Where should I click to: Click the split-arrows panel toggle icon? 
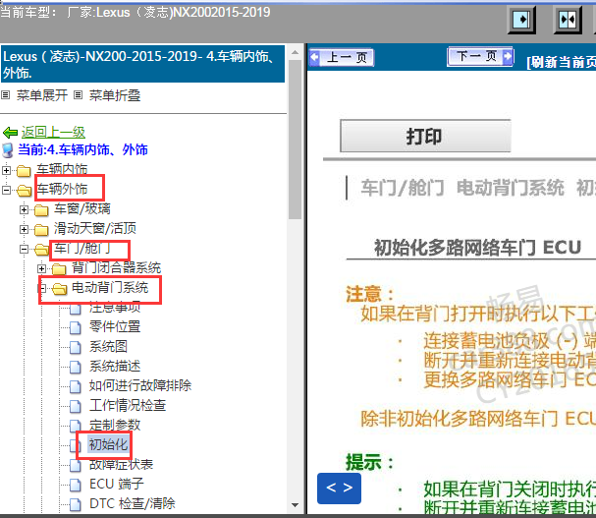point(568,20)
